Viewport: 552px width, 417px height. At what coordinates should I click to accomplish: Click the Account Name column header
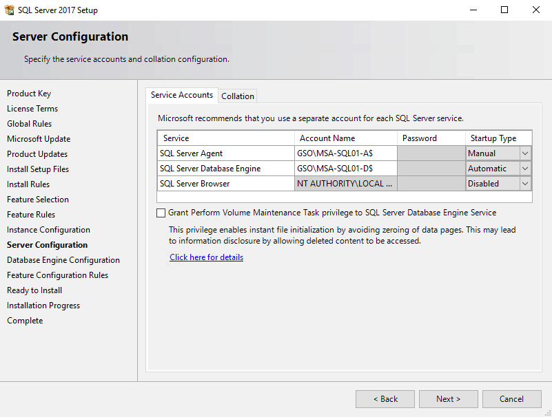pos(346,138)
